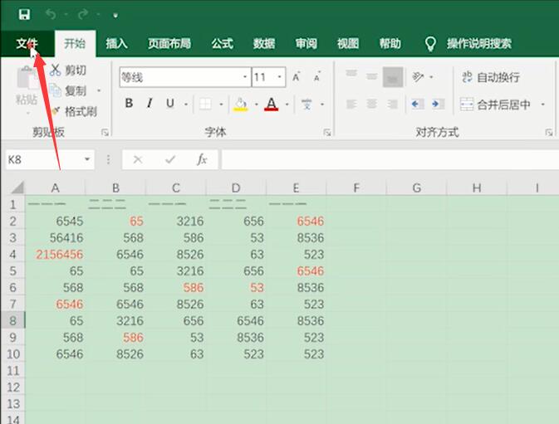Image resolution: width=559 pixels, height=424 pixels.
Task: Click cell containing 56416
Action: coord(56,237)
